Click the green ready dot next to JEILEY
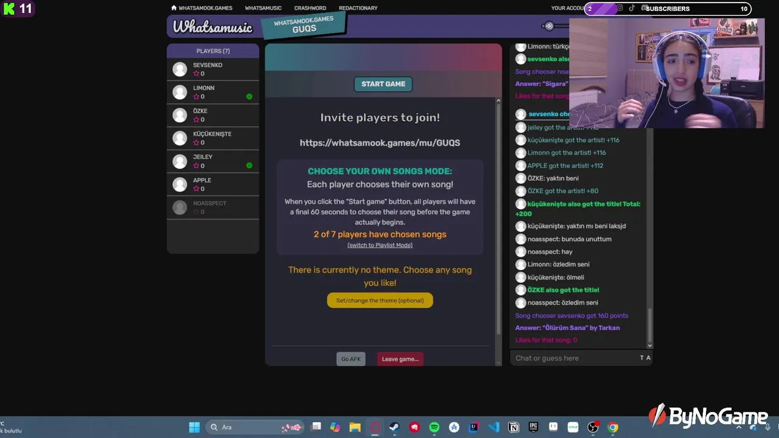 249,165
